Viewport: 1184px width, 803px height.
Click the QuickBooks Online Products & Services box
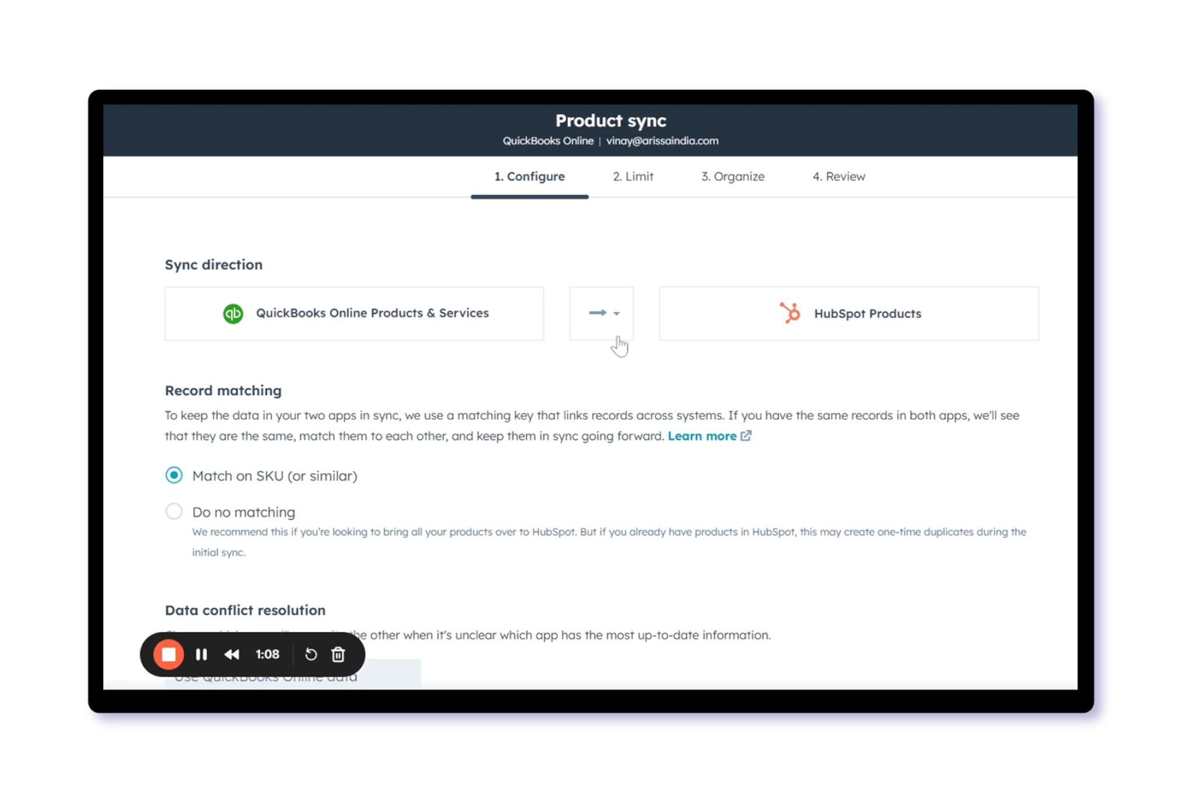pos(354,313)
